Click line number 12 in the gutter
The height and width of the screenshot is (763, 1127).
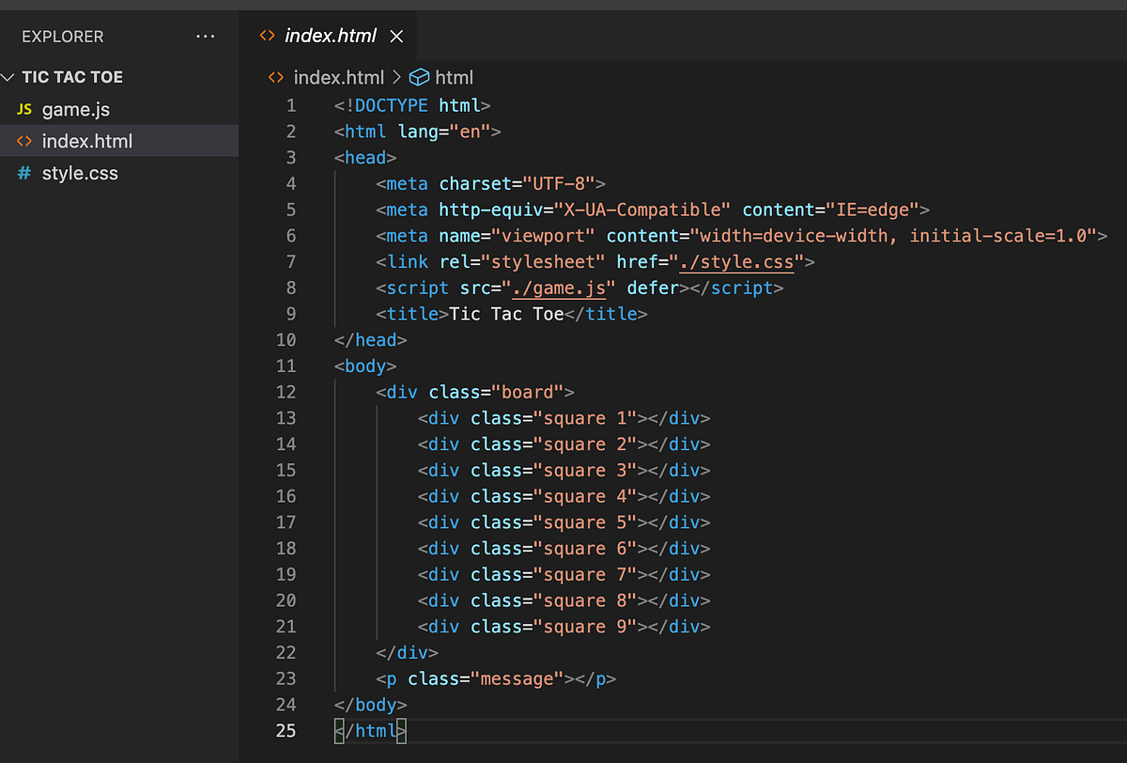coord(286,392)
